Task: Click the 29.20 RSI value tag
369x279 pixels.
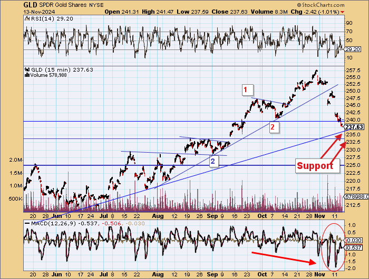Action: [x=353, y=49]
